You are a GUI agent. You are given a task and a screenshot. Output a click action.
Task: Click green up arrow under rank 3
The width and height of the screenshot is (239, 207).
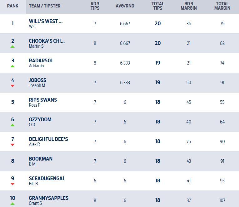point(12,66)
